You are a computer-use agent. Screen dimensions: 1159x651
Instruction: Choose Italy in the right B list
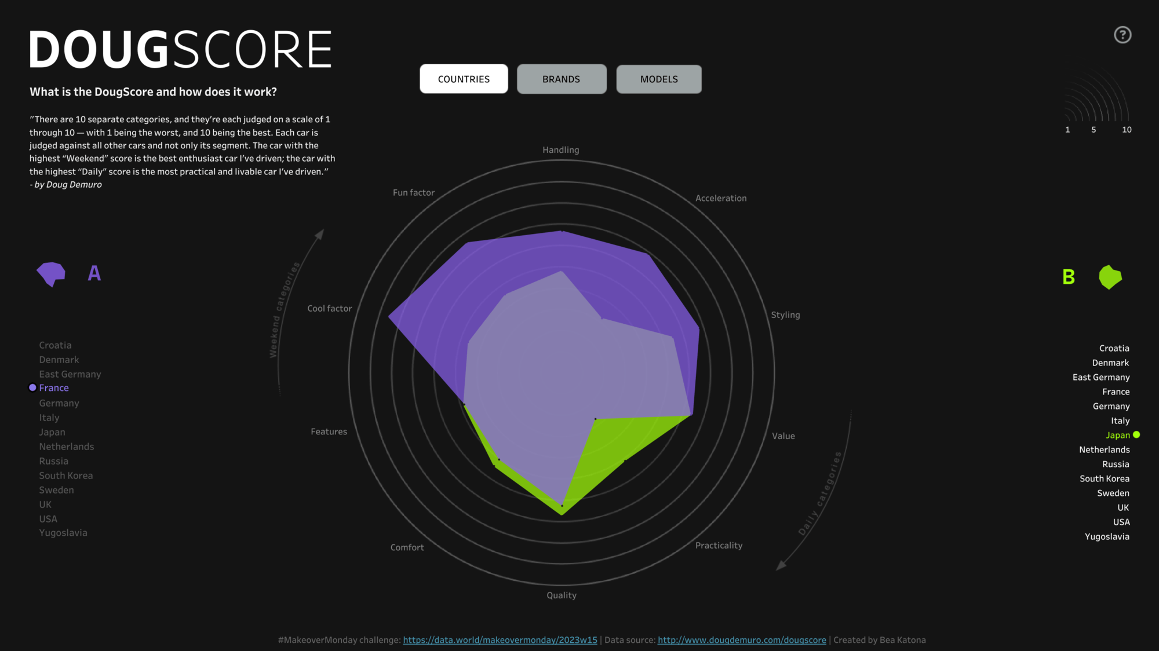tap(1120, 421)
